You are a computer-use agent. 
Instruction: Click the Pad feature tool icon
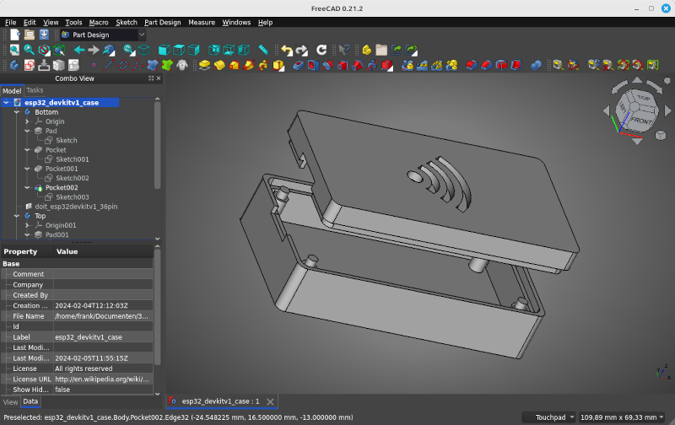204,65
